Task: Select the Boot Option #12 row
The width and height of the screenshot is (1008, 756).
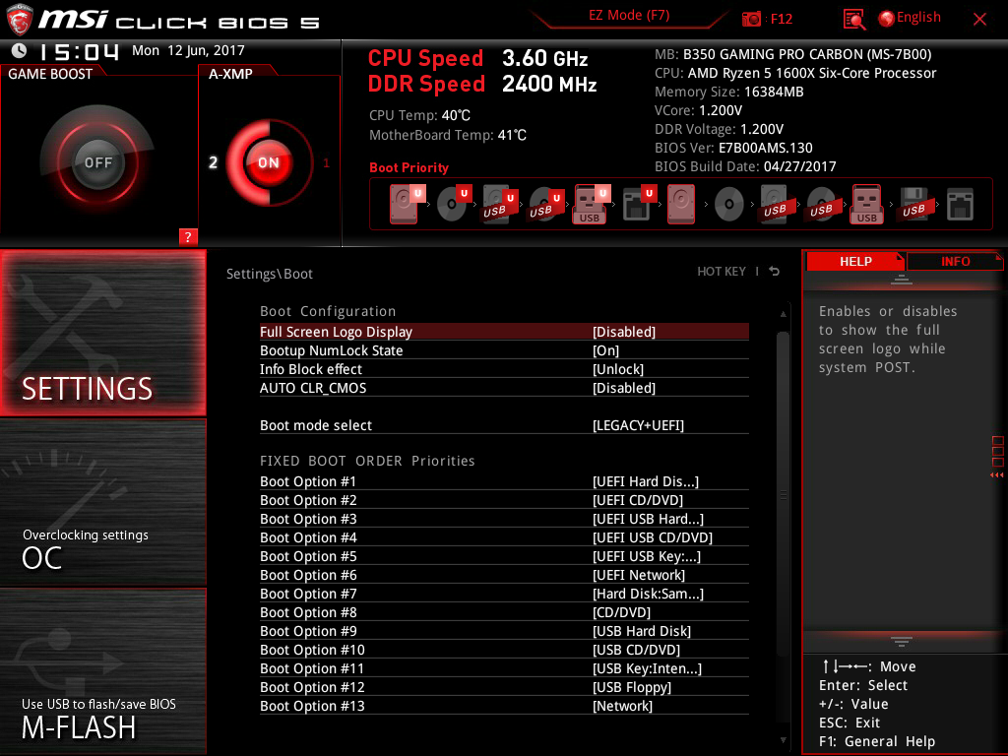Action: point(504,686)
